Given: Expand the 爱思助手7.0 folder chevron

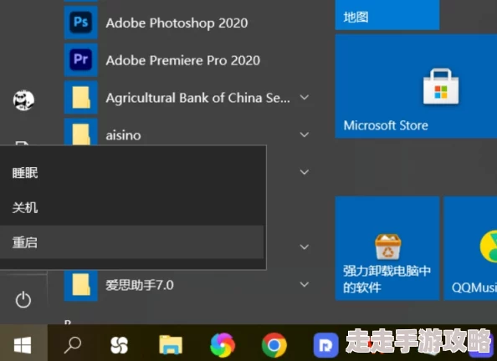Looking at the screenshot, I should 305,284.
